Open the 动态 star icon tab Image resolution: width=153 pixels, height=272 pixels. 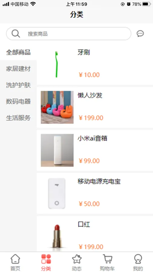pos(77,259)
